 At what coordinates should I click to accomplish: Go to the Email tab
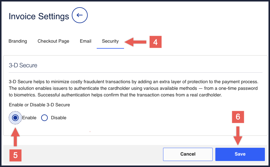(86, 41)
